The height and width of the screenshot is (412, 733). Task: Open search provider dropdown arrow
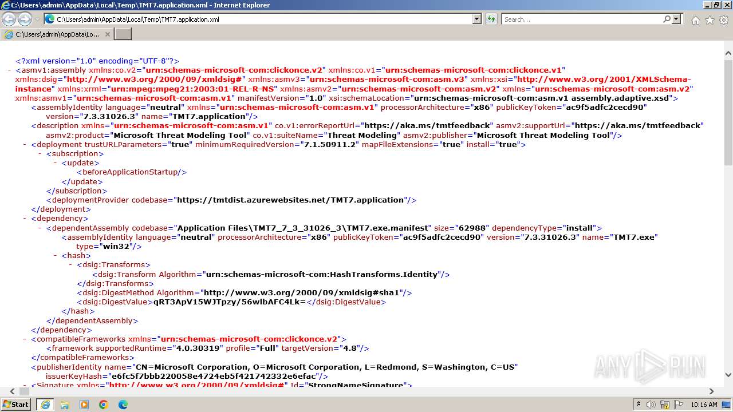click(676, 19)
